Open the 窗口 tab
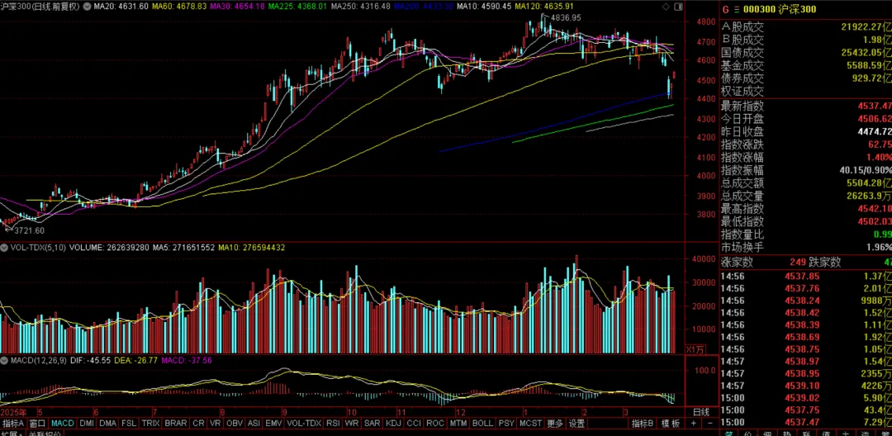 pyautogui.click(x=37, y=424)
